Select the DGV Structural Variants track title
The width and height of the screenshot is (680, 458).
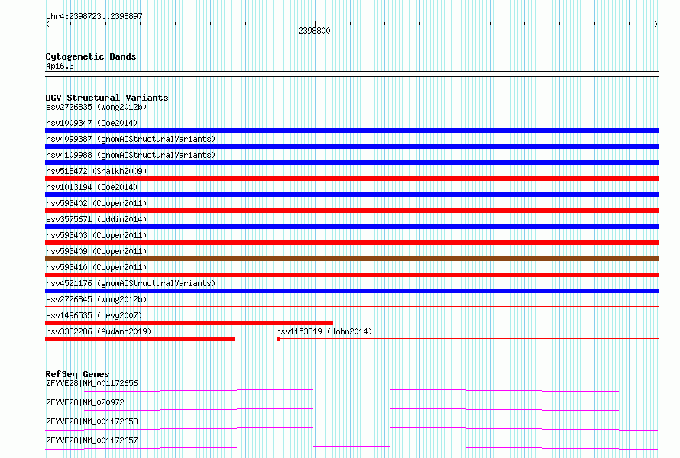tap(107, 98)
